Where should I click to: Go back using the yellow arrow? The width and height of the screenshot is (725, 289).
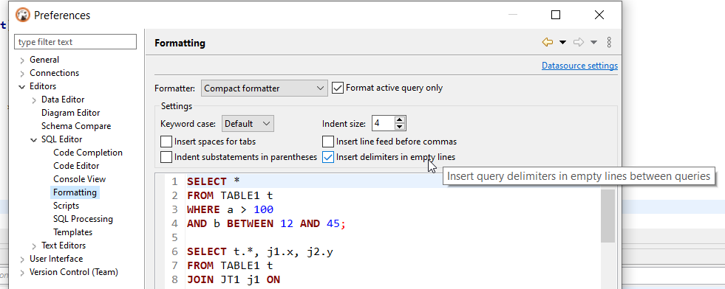point(548,43)
